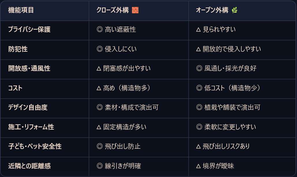This screenshot has height=177, width=297.
Task: Click the △ symbol before 閉塞感が出やすい
Action: [x=99, y=69]
